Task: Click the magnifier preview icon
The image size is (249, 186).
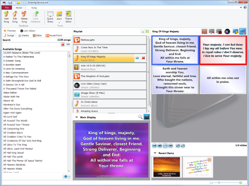Action: tap(140, 117)
